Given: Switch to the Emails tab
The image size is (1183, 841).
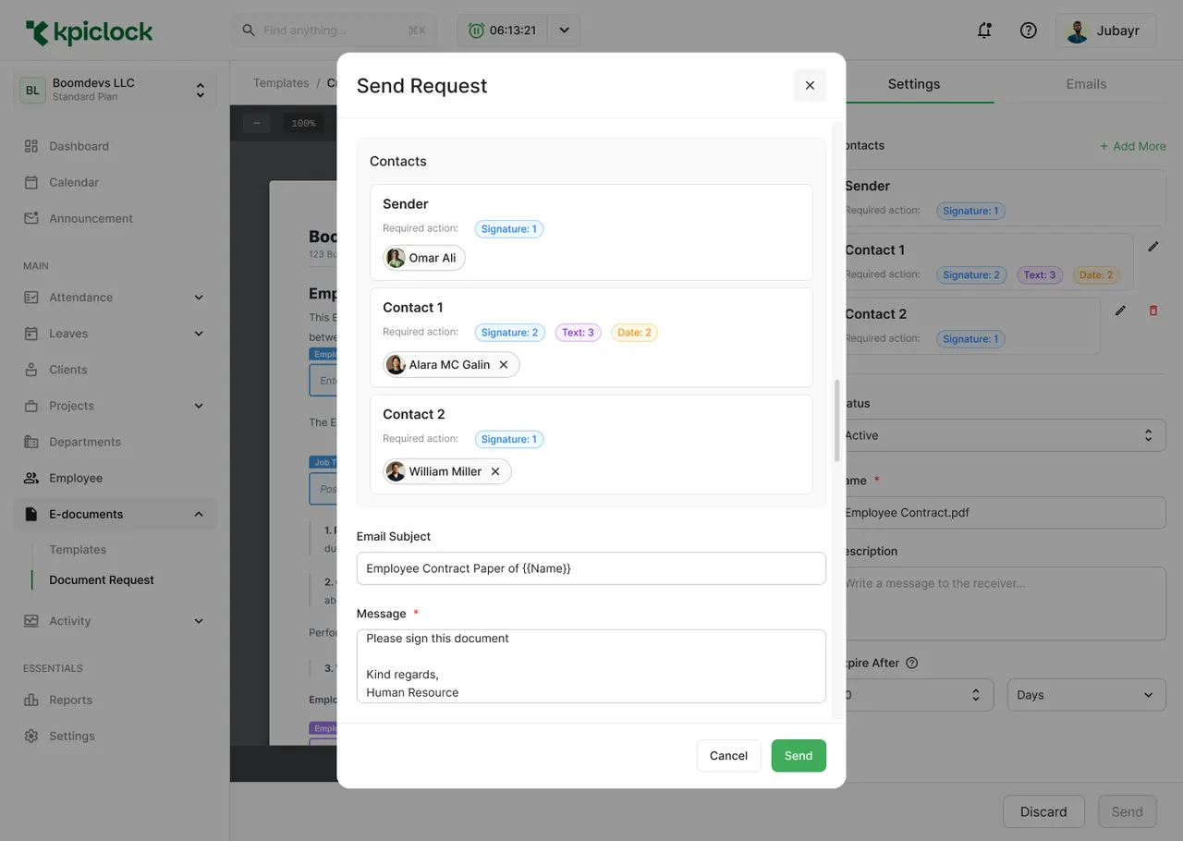Looking at the screenshot, I should (x=1086, y=84).
